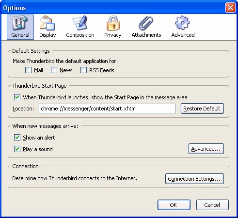Tick the RSS Feeds checkbox
Screen dimensions: 238x218
click(x=83, y=70)
